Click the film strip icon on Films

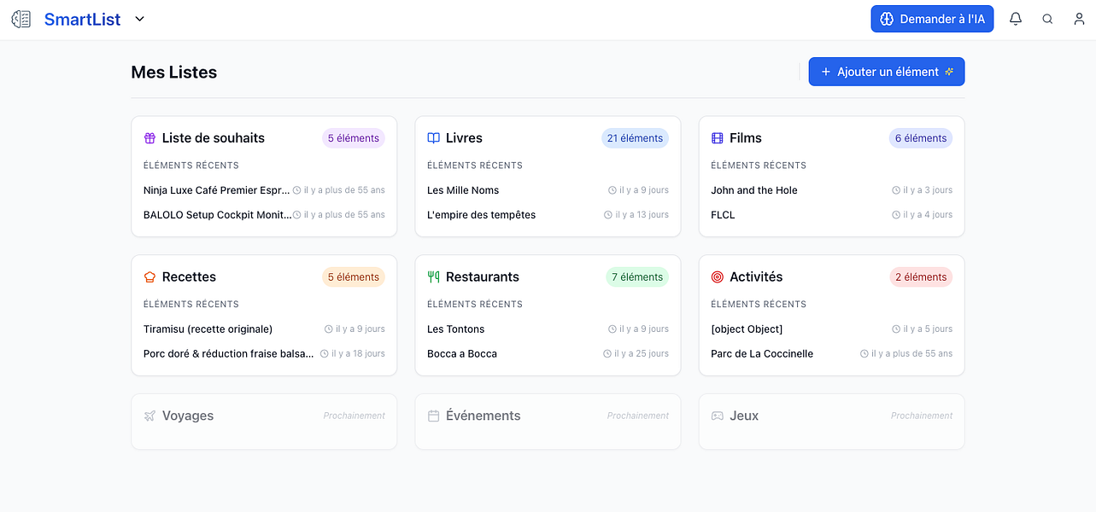[716, 137]
